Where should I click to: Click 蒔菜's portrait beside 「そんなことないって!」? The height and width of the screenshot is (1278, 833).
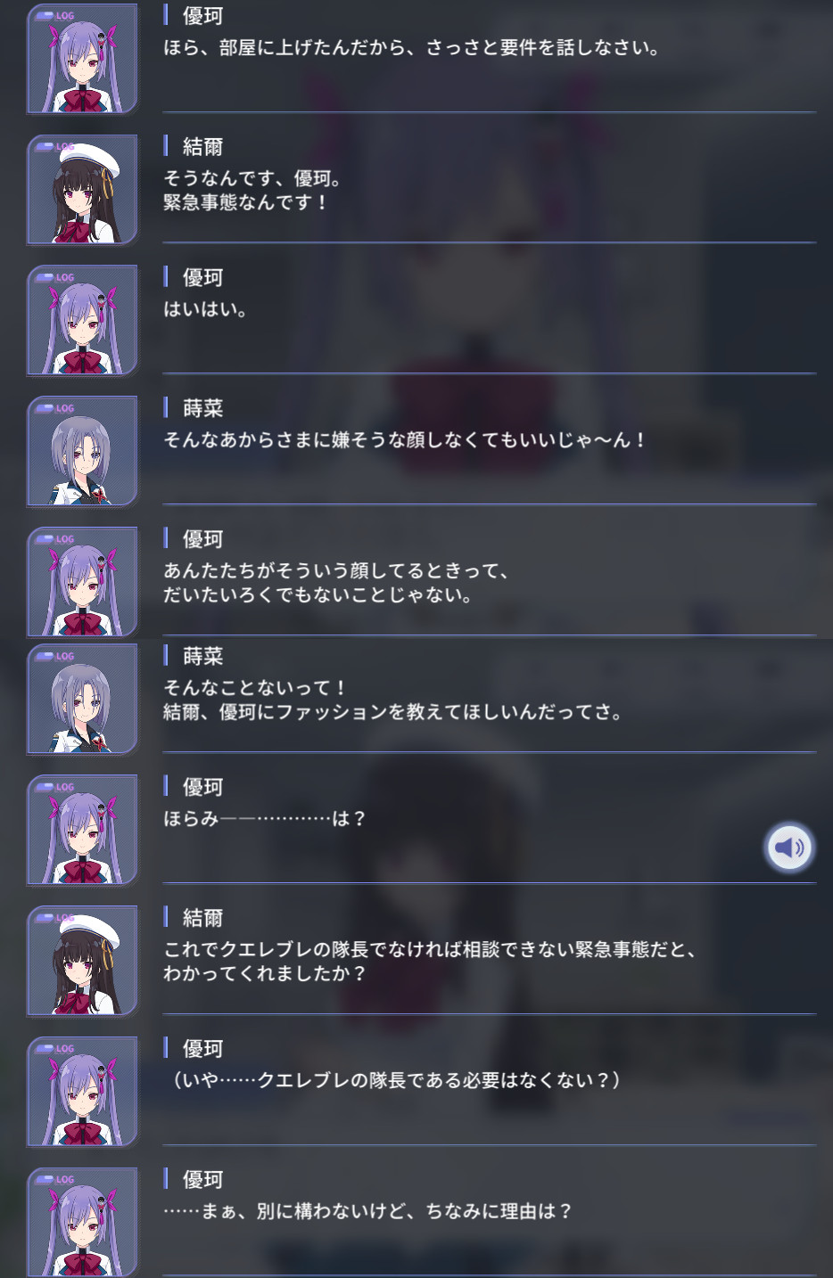click(x=83, y=700)
